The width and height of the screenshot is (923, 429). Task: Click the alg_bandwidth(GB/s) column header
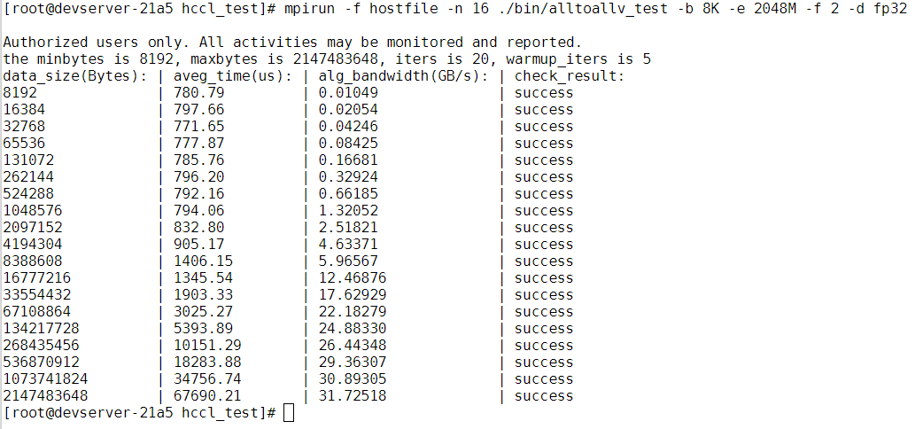tap(403, 75)
